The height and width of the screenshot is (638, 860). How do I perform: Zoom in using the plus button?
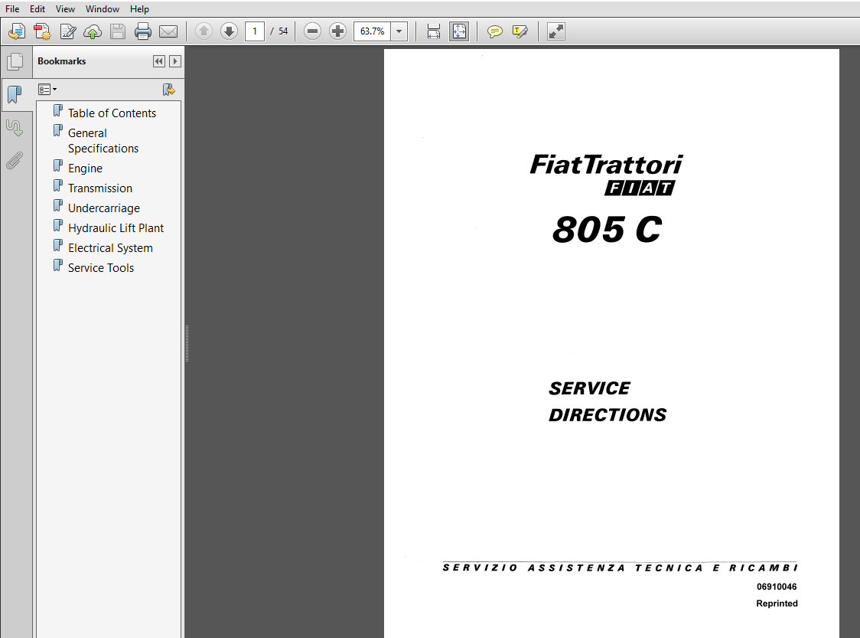337,31
